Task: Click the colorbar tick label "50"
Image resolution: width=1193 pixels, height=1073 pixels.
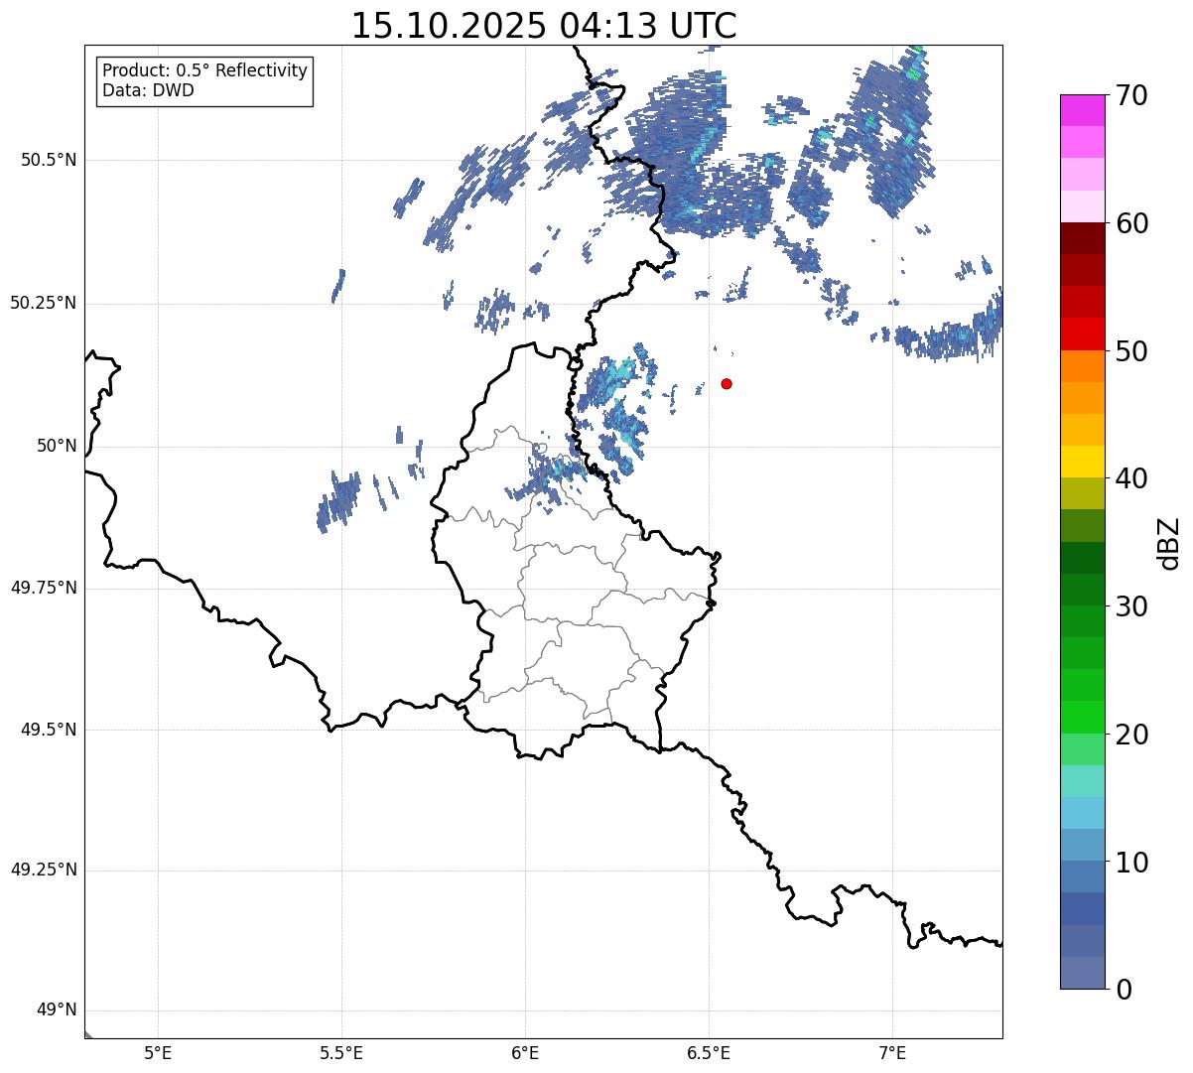Action: (x=1131, y=351)
